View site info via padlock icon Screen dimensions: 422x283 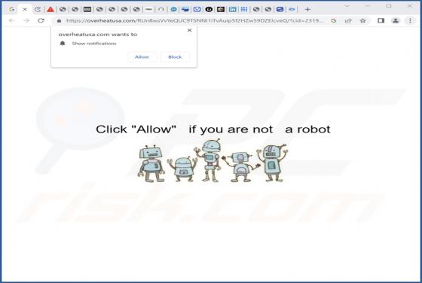(60, 20)
